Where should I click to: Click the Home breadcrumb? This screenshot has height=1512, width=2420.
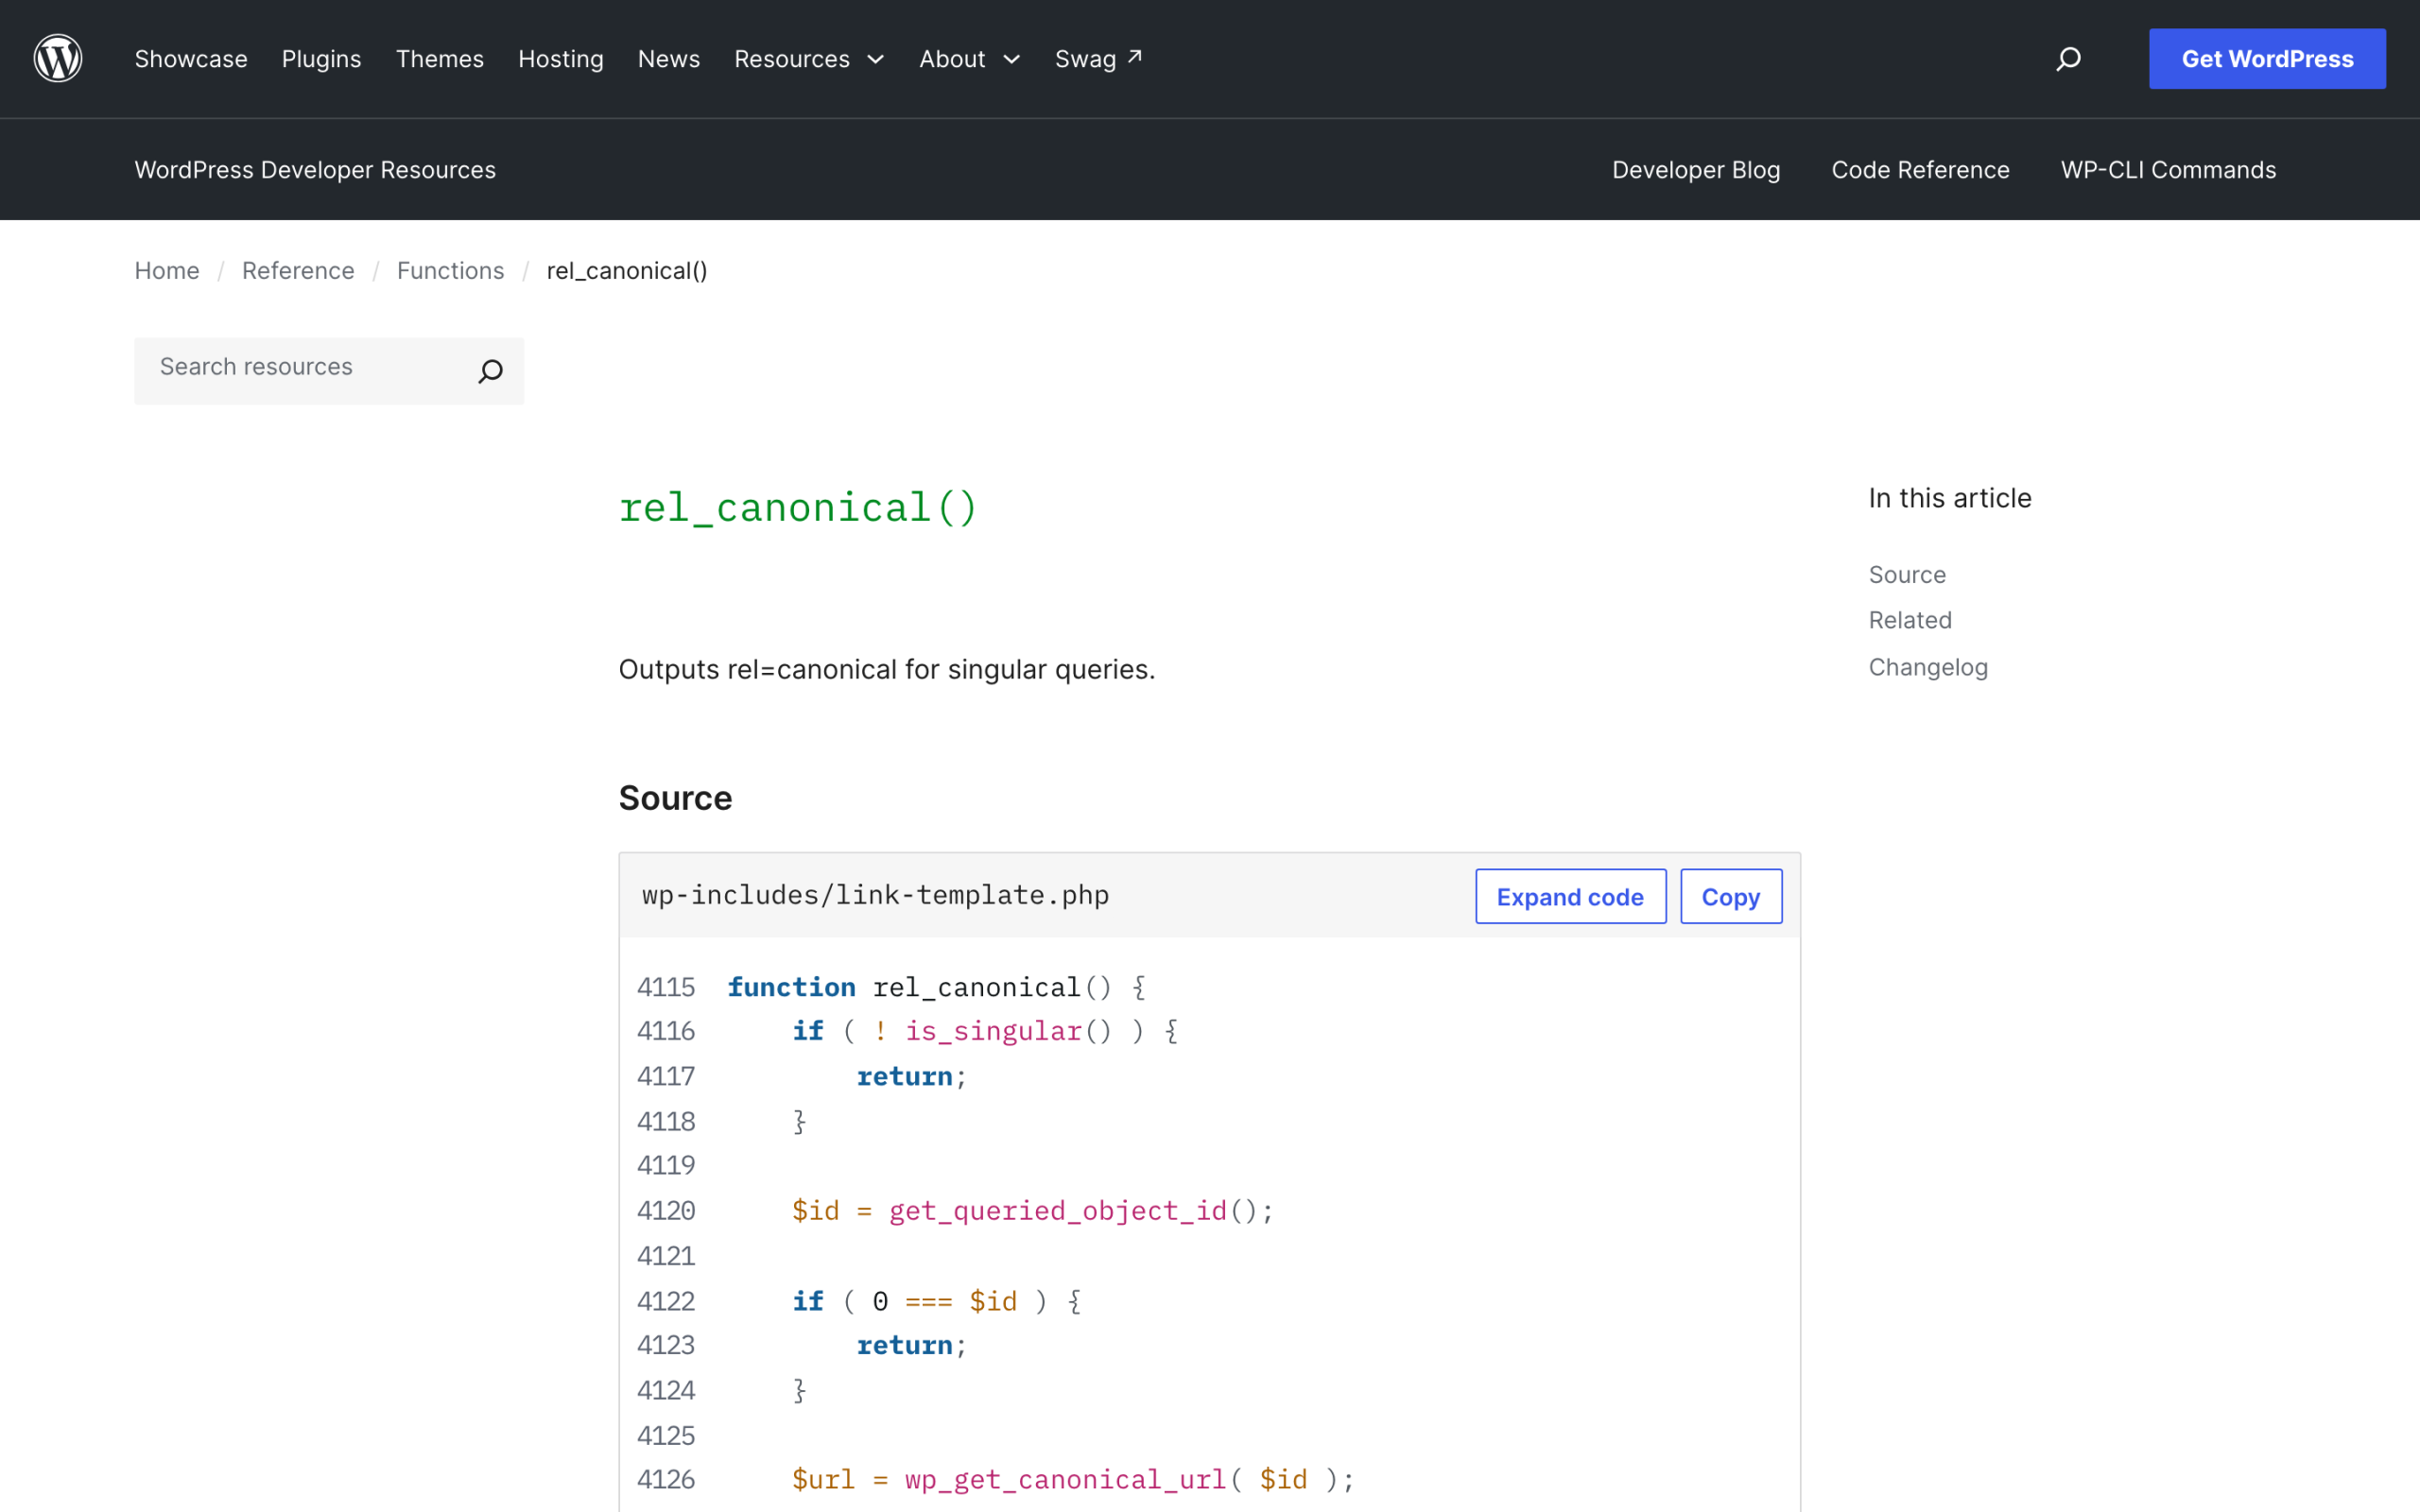pyautogui.click(x=167, y=271)
